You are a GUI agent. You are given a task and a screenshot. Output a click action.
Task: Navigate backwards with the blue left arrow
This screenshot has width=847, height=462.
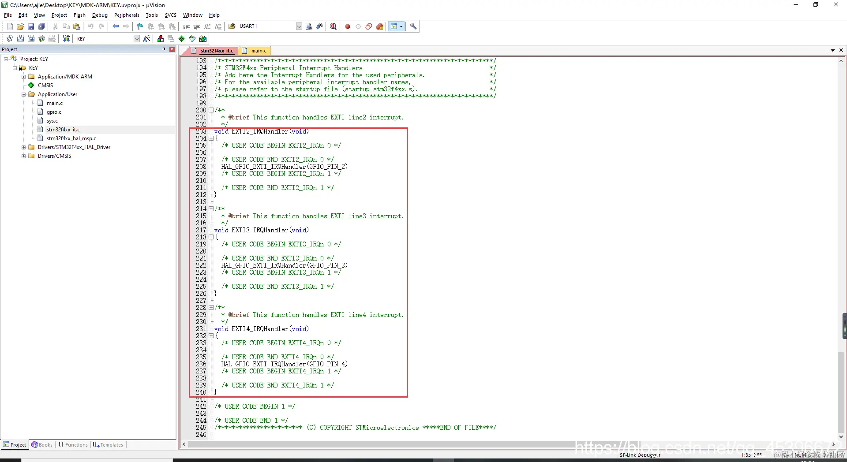coord(116,26)
